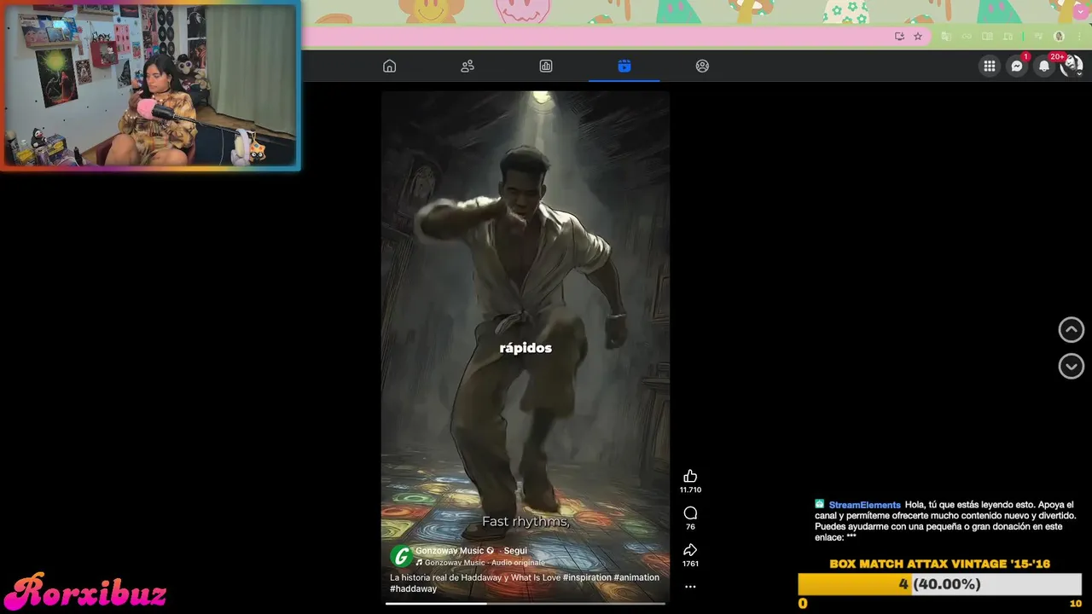Share the reel with arrow icon
Viewport: 1092px width, 614px height.
click(690, 549)
